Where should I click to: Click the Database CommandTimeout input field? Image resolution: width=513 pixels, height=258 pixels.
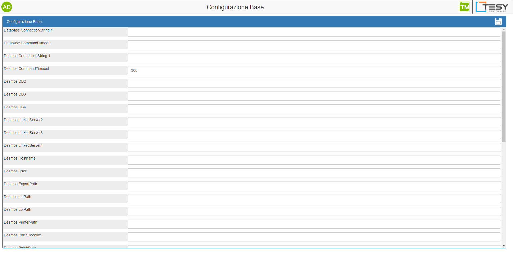[x=314, y=45]
